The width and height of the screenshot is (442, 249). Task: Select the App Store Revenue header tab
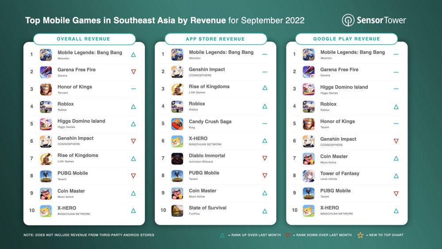coord(215,39)
